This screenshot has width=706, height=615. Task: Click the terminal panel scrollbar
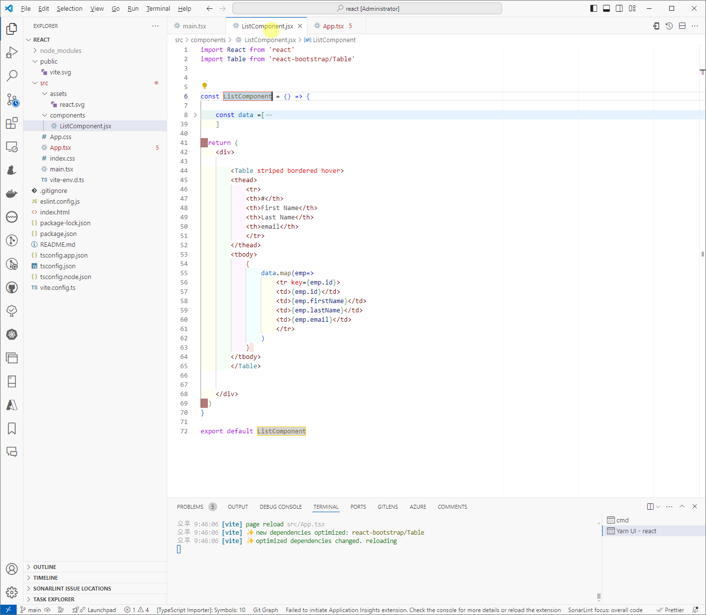(599, 596)
